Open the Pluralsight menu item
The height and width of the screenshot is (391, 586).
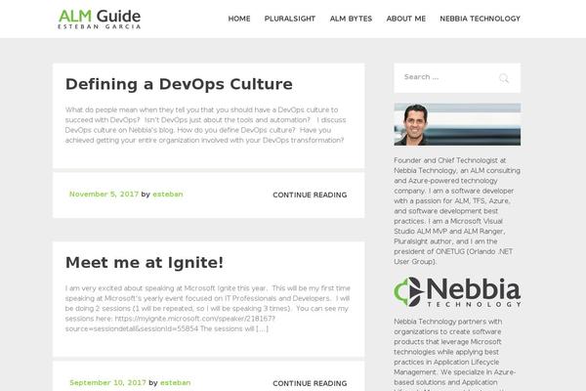(290, 19)
